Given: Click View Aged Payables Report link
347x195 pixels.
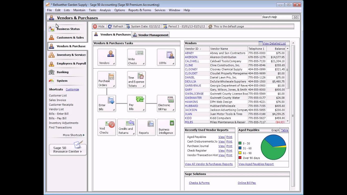Looking at the screenshot, I should pos(256,164).
